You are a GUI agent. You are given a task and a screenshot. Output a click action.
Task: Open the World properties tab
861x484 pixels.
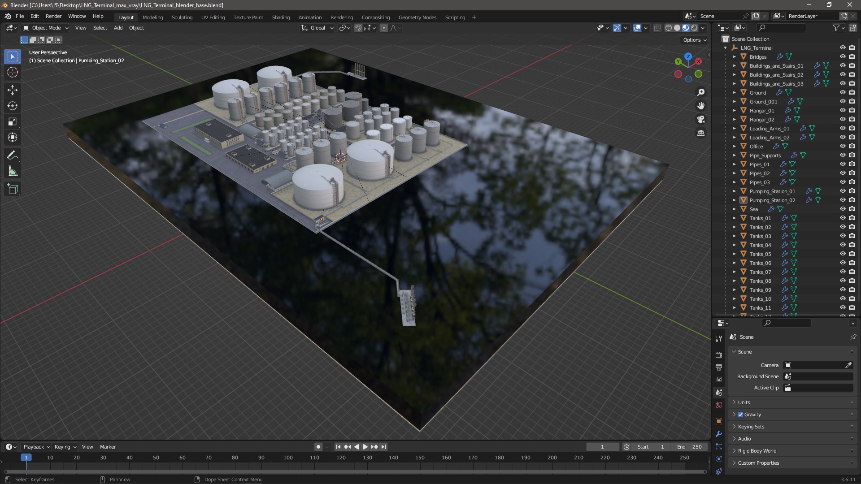tap(719, 405)
